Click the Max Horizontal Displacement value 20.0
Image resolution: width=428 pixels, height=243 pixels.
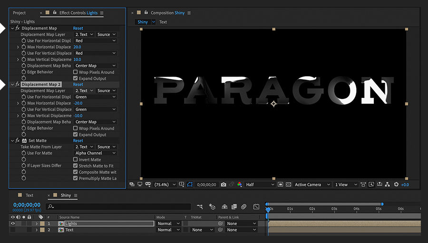pos(78,47)
